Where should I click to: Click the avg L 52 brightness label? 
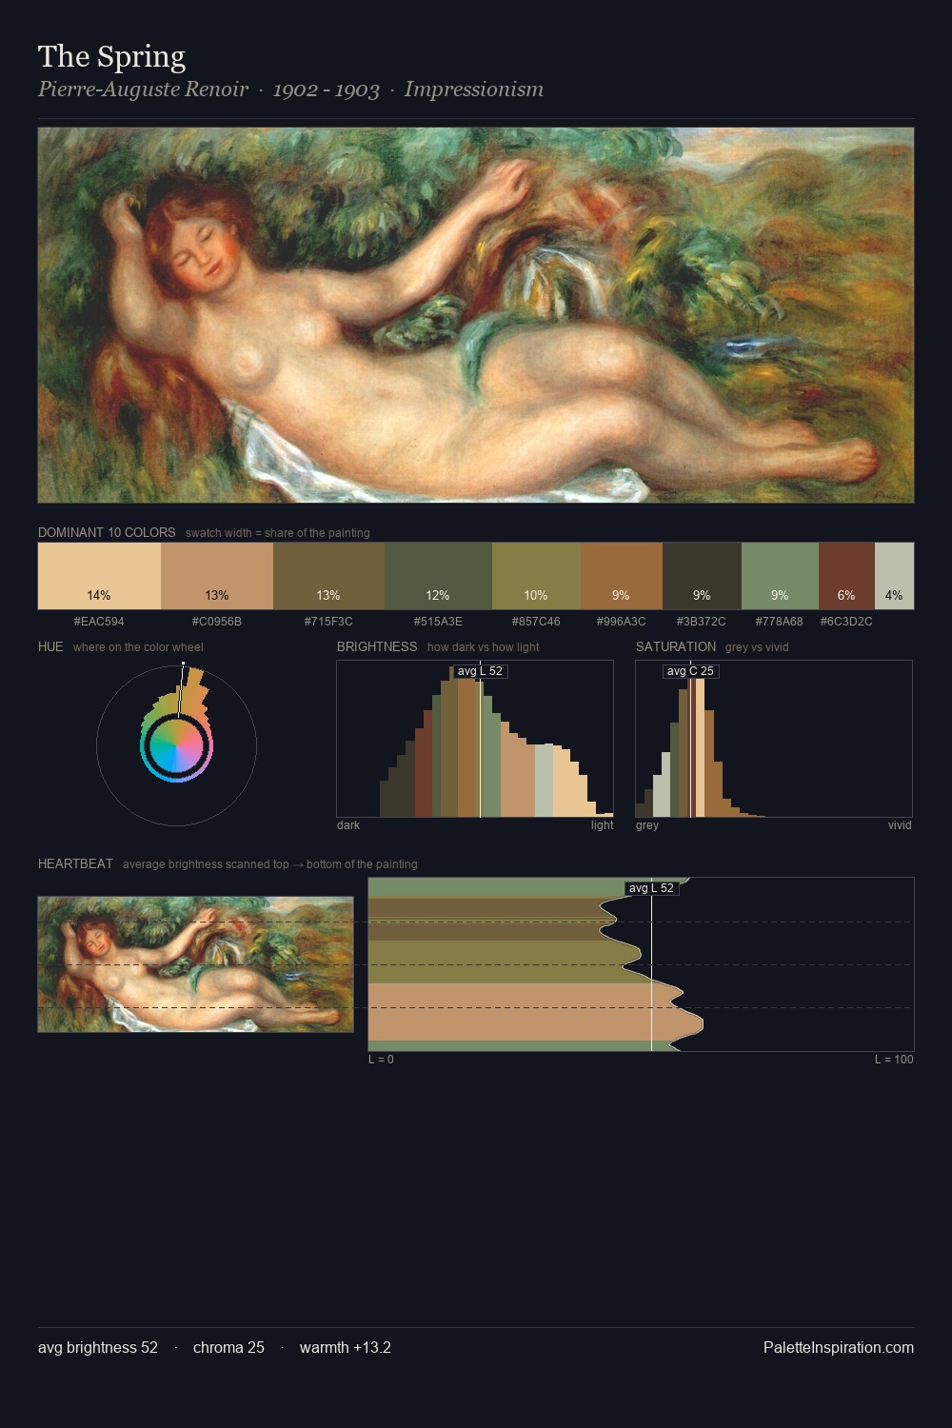click(x=480, y=671)
